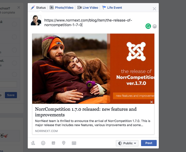This screenshot has height=152, width=186.
Task: Open the green Grammarly icon
Action: (148, 26)
